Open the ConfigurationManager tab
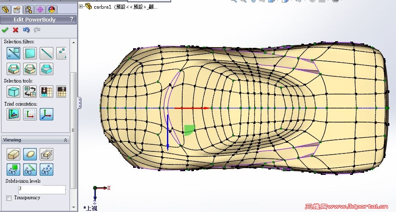 (x=28, y=9)
